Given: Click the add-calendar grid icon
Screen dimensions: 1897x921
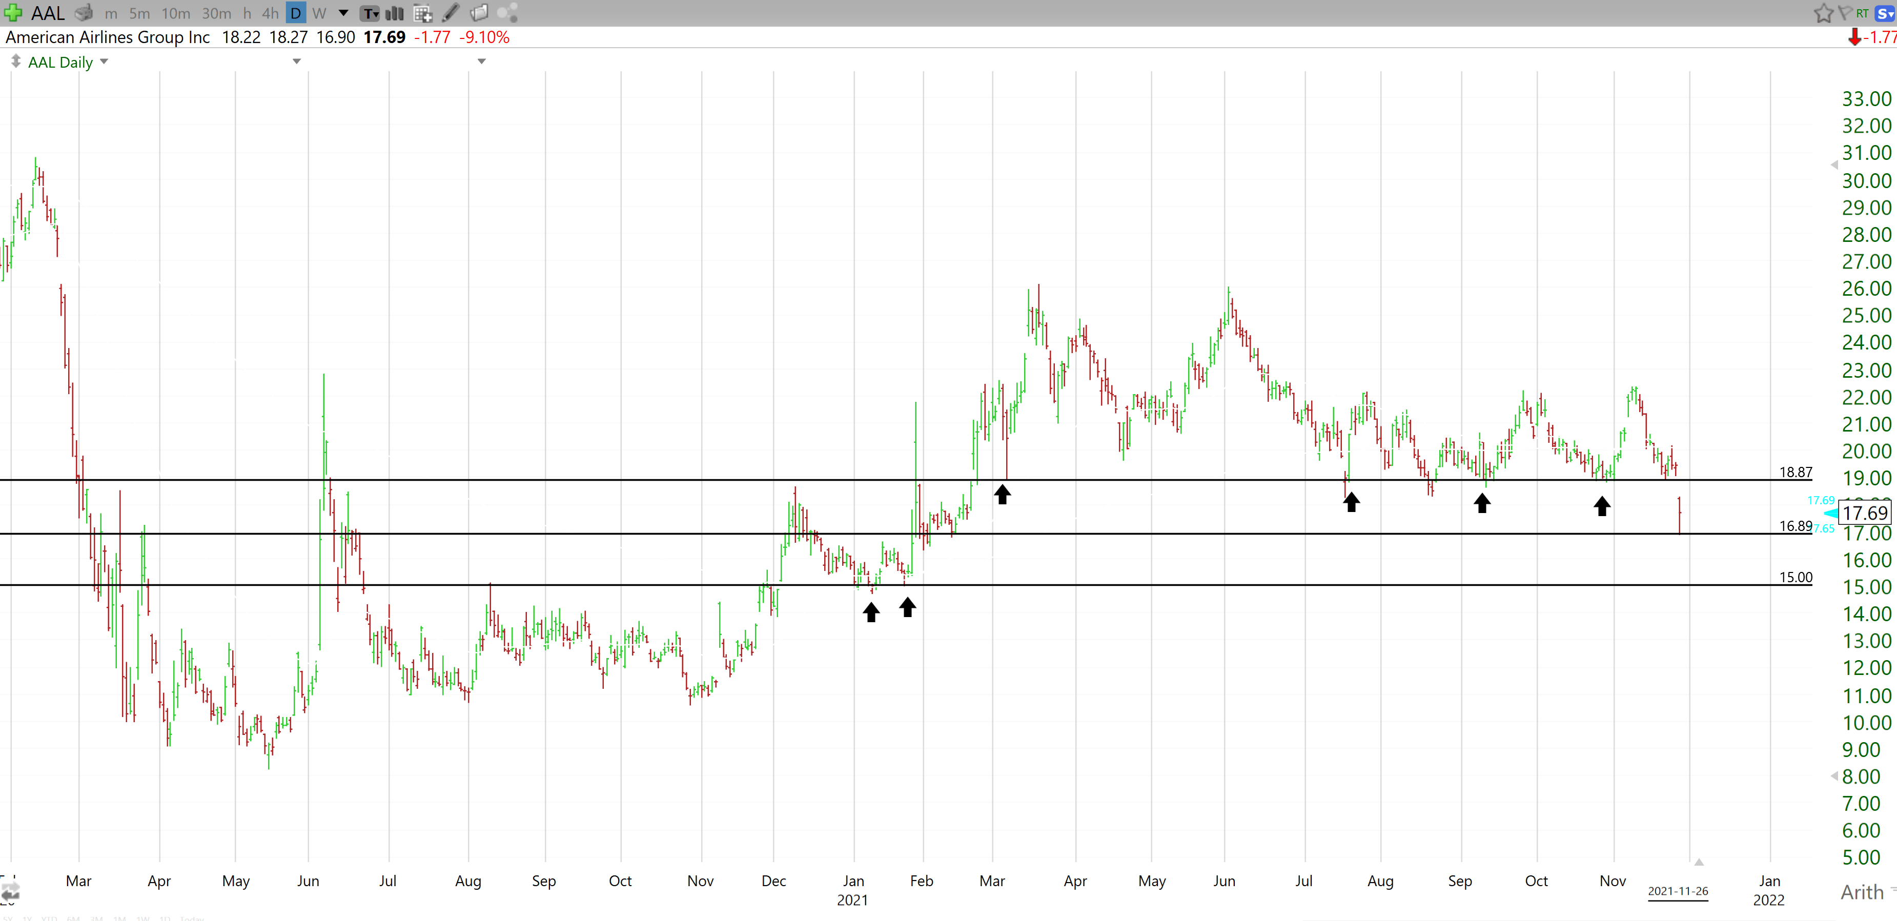Looking at the screenshot, I should point(423,12).
